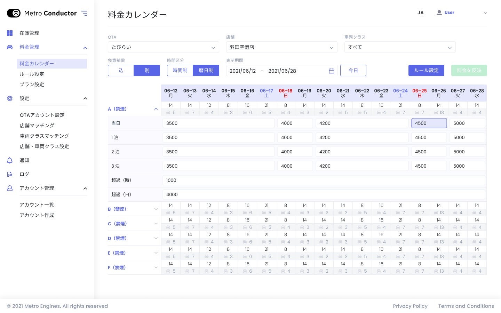Click the 今日 button
The image size is (501, 313).
(353, 70)
